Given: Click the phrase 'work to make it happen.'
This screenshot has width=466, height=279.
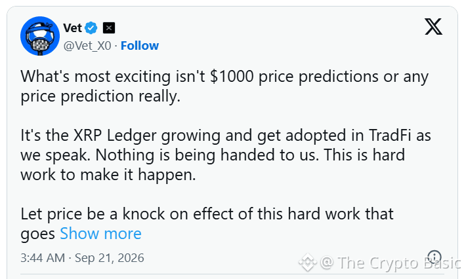Looking at the screenshot, I should 108,175.
